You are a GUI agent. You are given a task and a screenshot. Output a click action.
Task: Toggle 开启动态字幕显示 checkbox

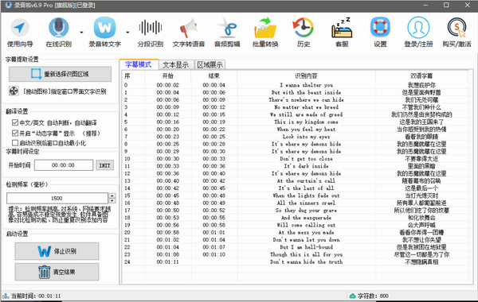pyautogui.click(x=15, y=133)
